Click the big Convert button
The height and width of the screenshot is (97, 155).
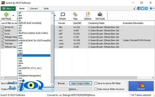pyautogui.click(x=141, y=86)
